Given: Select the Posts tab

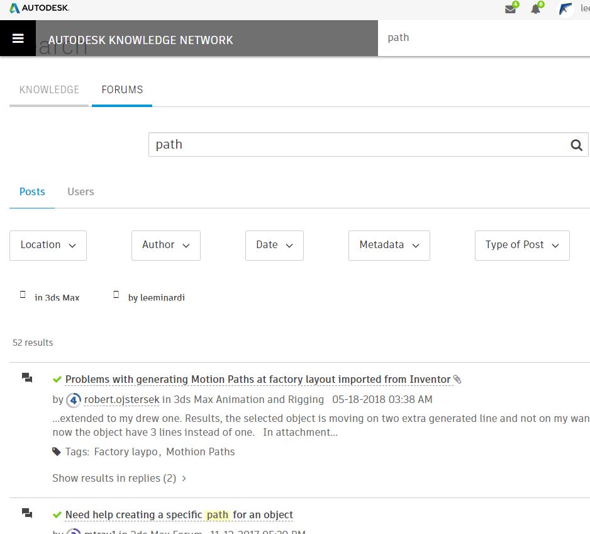Looking at the screenshot, I should (32, 191).
